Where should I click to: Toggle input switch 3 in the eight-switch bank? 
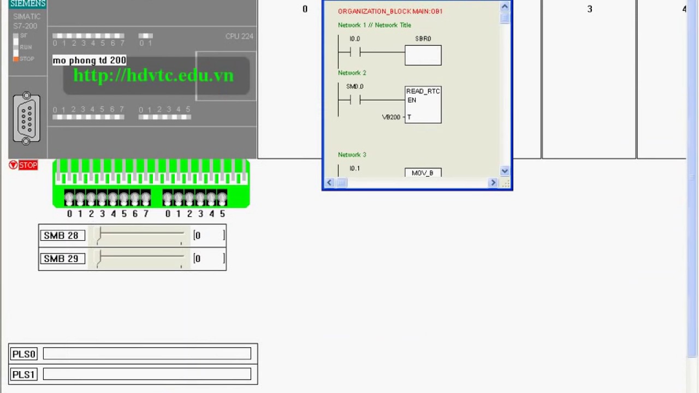point(102,198)
